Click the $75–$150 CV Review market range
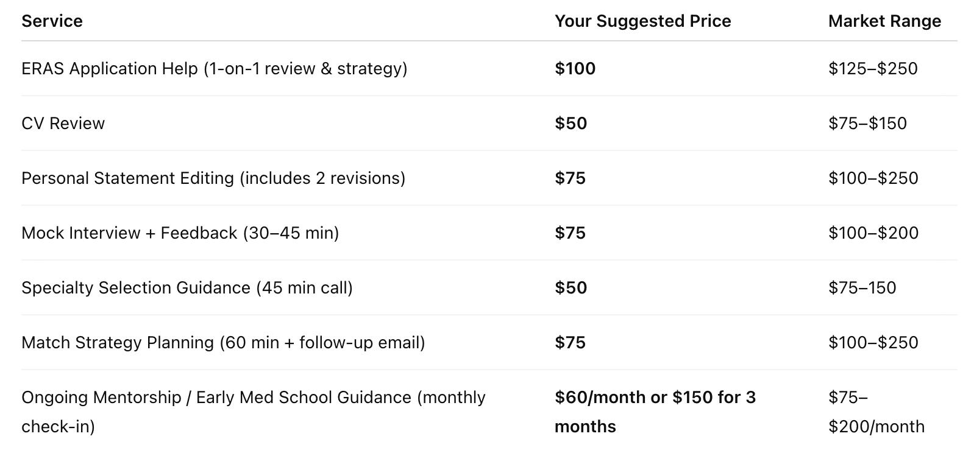Viewport: 974px width, 453px height. 867,123
